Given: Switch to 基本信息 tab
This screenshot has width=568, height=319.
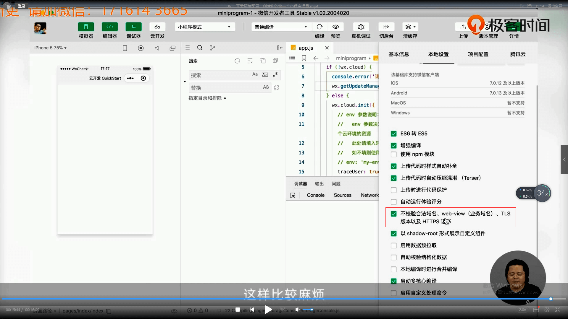Looking at the screenshot, I should [399, 54].
